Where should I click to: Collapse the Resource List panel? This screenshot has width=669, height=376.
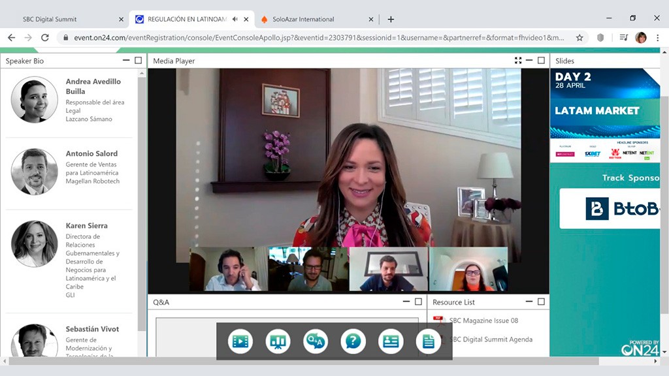tap(529, 302)
